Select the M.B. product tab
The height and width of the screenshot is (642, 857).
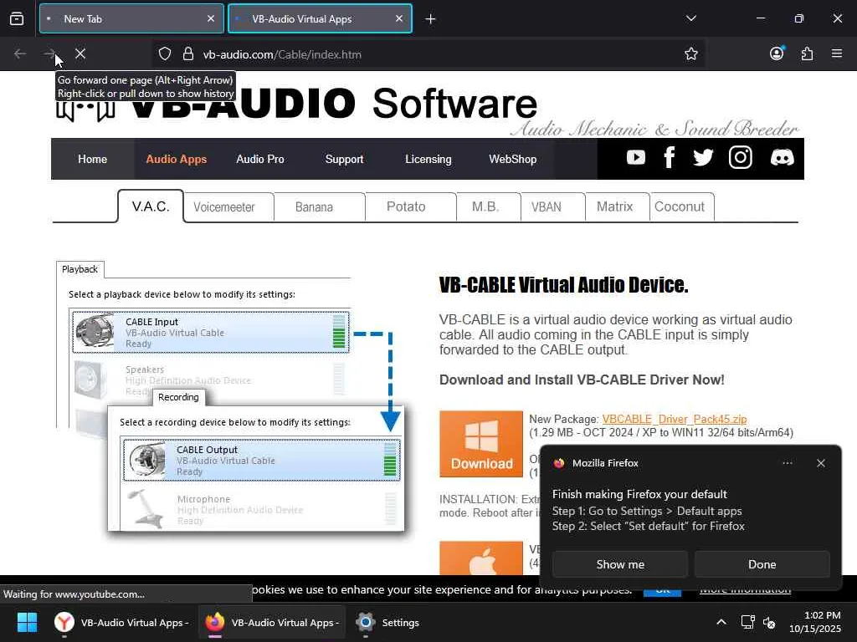(x=485, y=207)
